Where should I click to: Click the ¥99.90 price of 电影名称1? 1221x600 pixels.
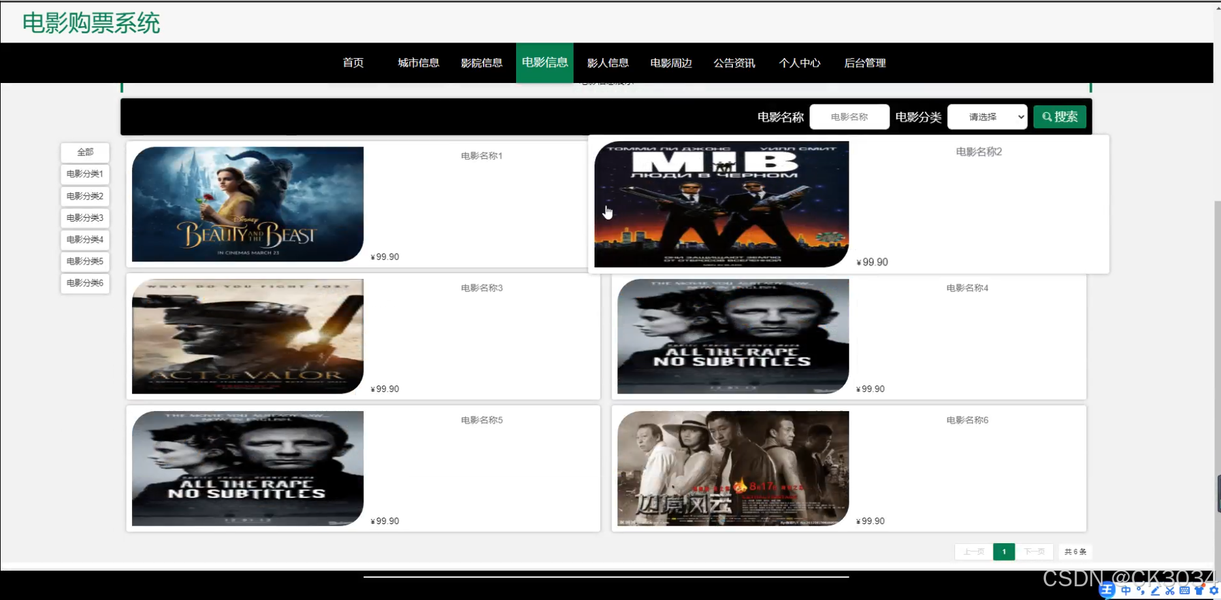385,257
